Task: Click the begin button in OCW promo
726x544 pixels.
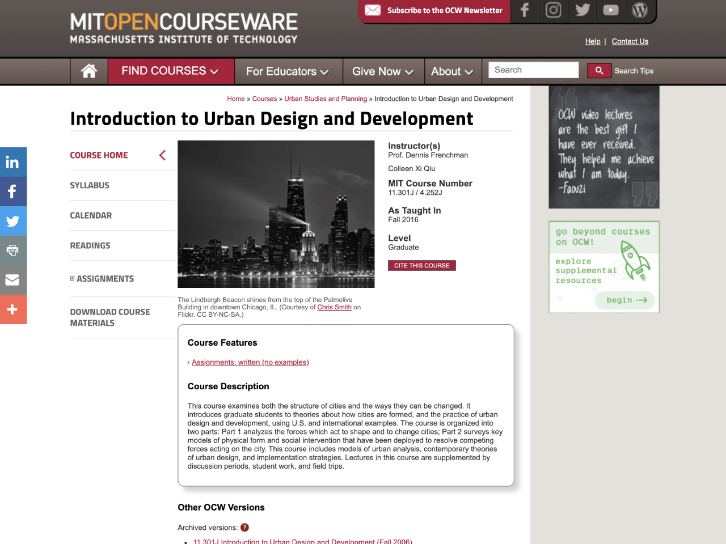Action: pos(625,300)
